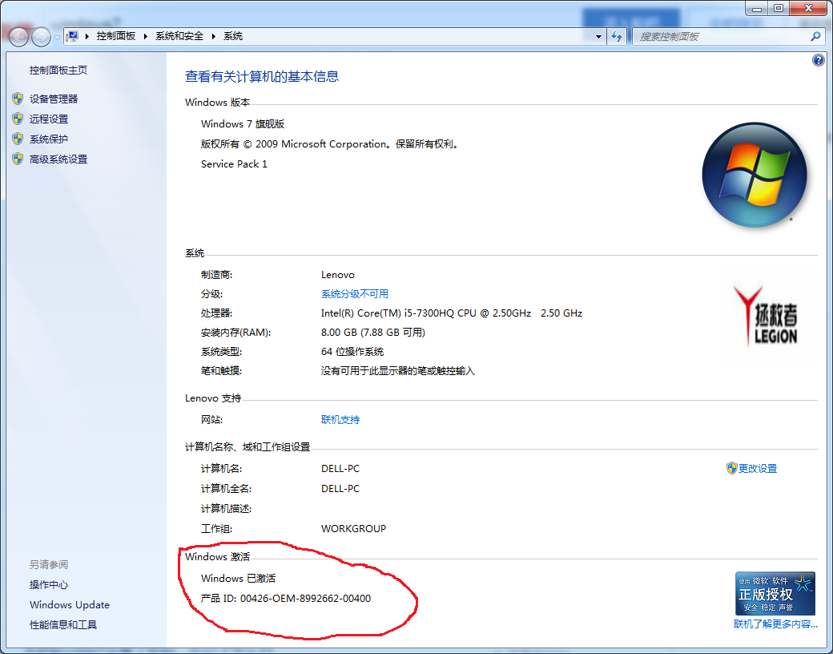Image resolution: width=833 pixels, height=654 pixels.
Task: Select the Service Pack 1 text
Action: pos(234,164)
